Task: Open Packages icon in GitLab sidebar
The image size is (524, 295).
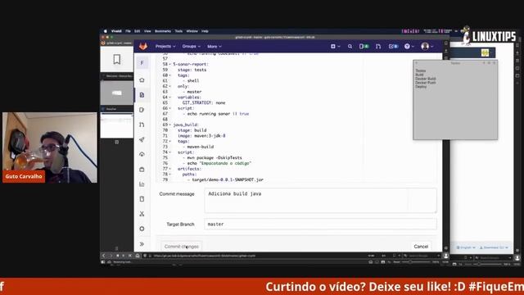Action: pos(142,170)
